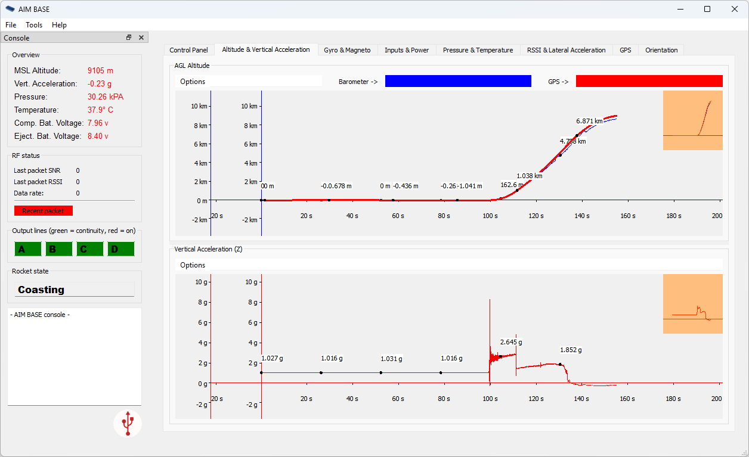749x457 pixels.
Task: Click the Last packet RSSI label
Action: [38, 182]
